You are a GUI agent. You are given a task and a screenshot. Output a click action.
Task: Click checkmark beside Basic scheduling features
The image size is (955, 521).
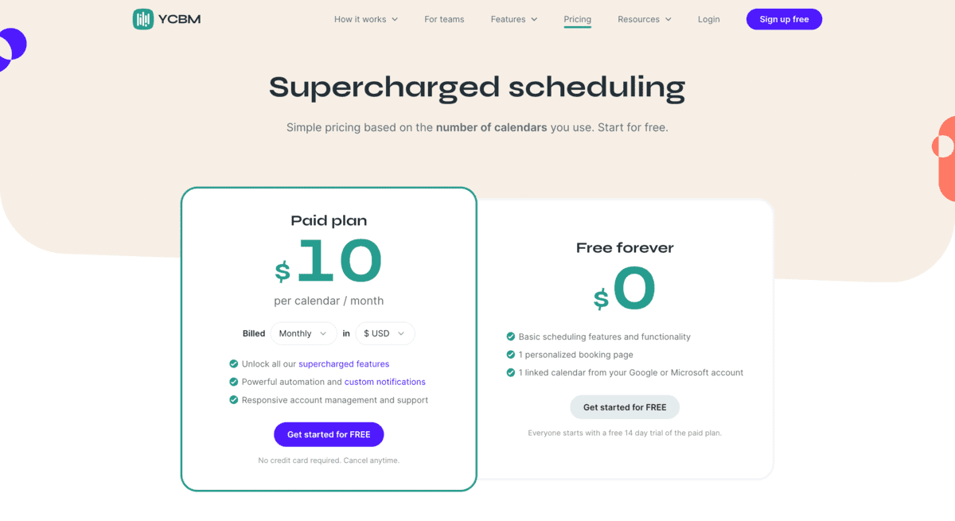point(511,336)
